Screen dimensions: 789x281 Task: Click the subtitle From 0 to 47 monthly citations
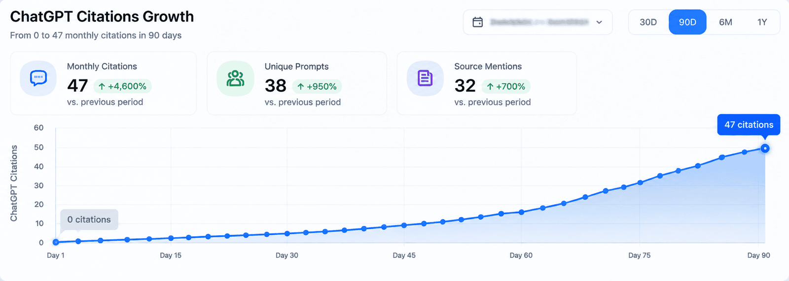96,35
